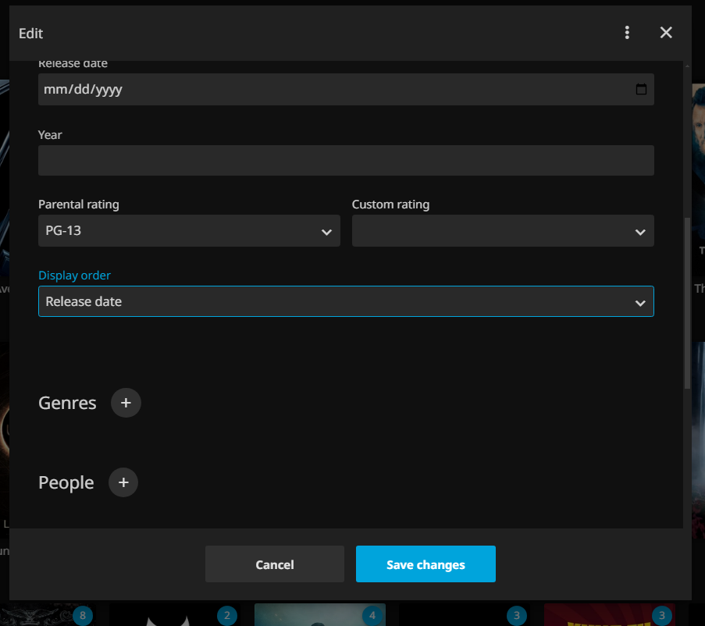Screen dimensions: 705x626
Task: Open the empty Custom rating dropdown
Action: coord(503,231)
